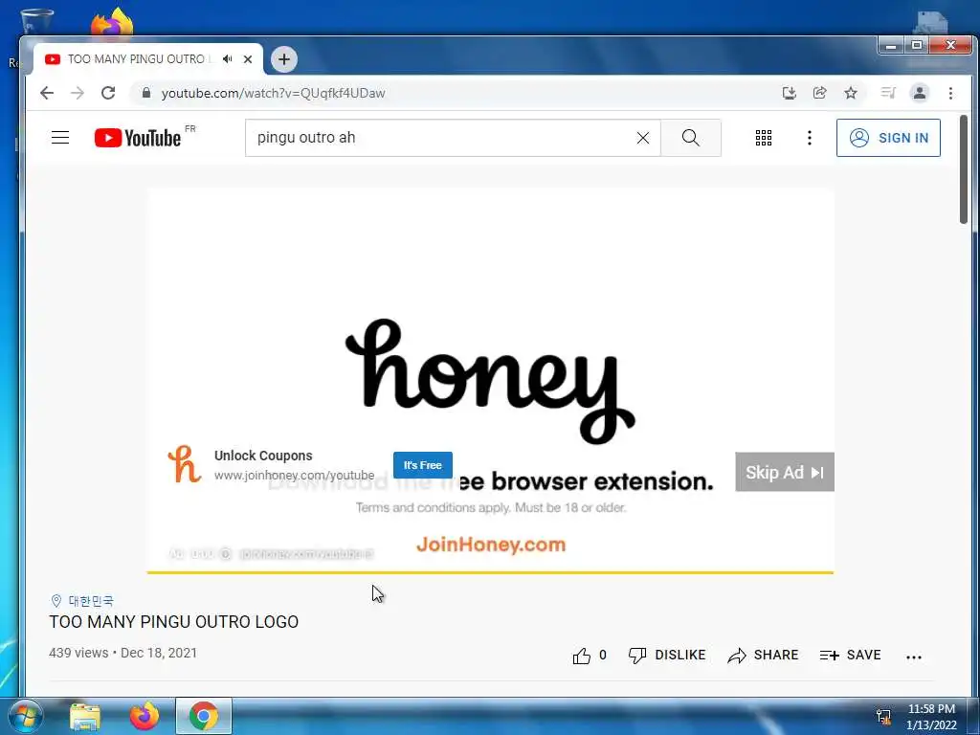
Task: Click the browser forward arrow
Action: coord(77,93)
